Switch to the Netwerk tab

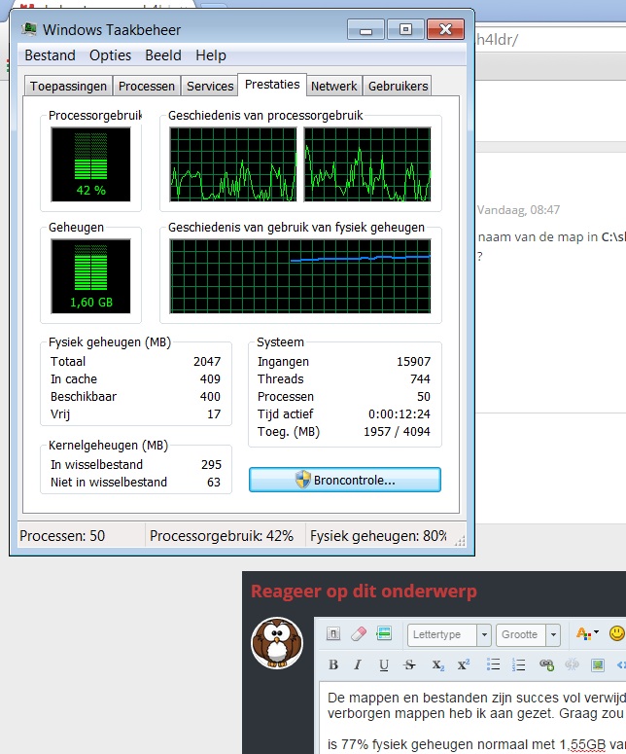tap(333, 86)
